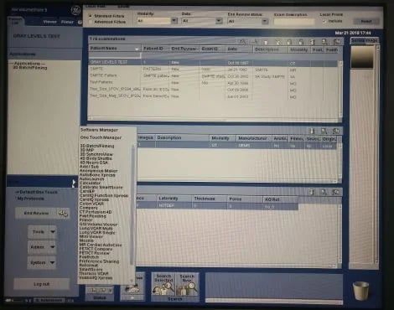Open the Modality filter dropdown

pos(174,21)
